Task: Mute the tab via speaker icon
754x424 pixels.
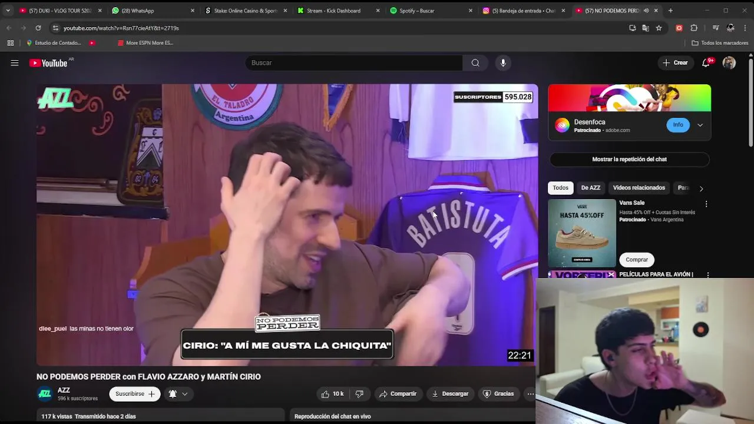Action: click(x=646, y=11)
